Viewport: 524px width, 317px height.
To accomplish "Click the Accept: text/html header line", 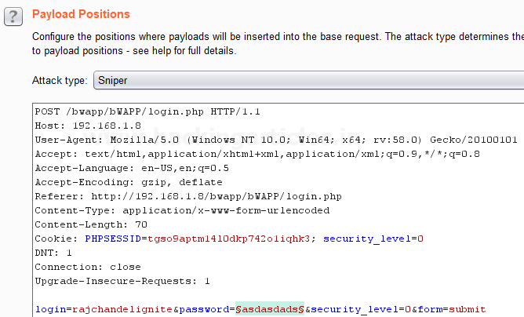I will 257,154.
